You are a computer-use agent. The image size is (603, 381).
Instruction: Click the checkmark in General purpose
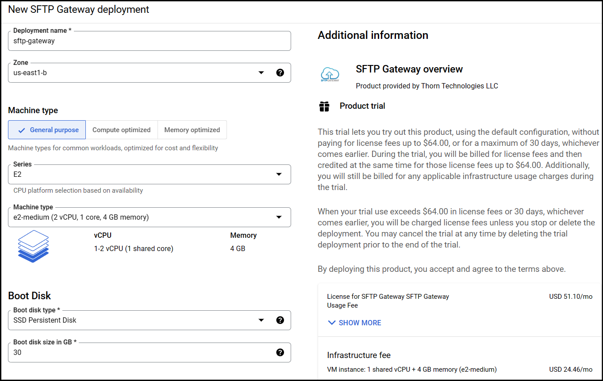pyautogui.click(x=21, y=130)
